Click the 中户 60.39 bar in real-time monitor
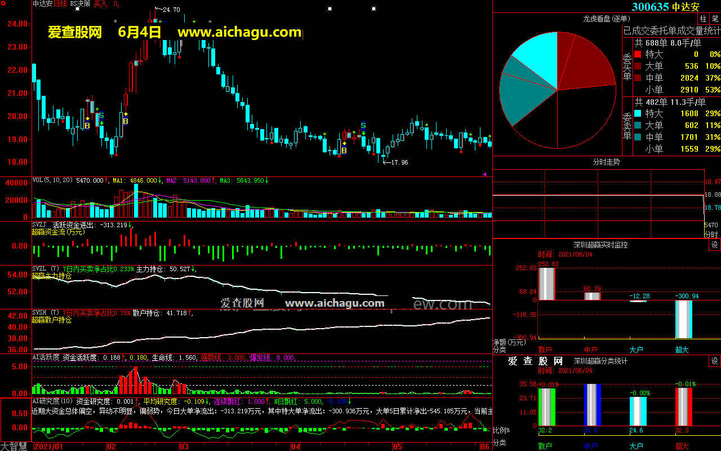 [x=592, y=296]
